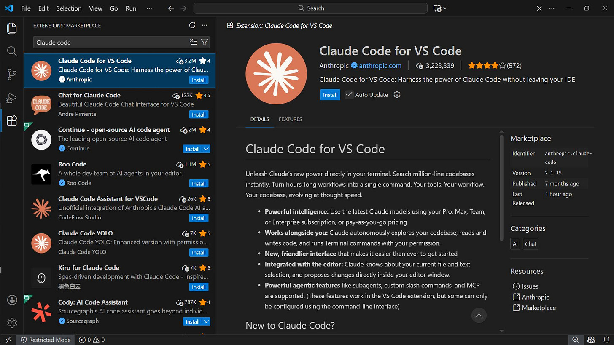The image size is (614, 345).
Task: Select Roo Code extension list entry
Action: tap(120, 174)
